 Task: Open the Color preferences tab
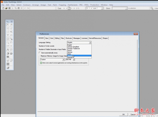(x=52, y=38)
